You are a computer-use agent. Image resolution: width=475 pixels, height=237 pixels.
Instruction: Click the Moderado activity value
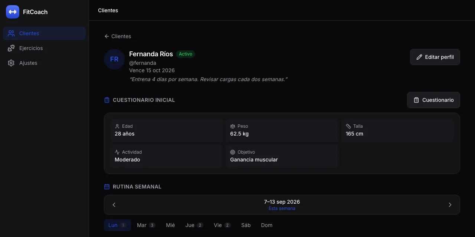tap(127, 160)
